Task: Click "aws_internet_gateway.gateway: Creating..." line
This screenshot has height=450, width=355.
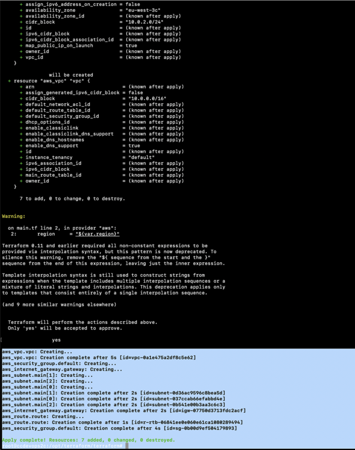Action: tap(62, 370)
